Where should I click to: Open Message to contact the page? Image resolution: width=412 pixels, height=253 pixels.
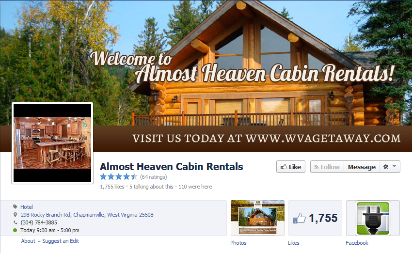[x=362, y=167]
